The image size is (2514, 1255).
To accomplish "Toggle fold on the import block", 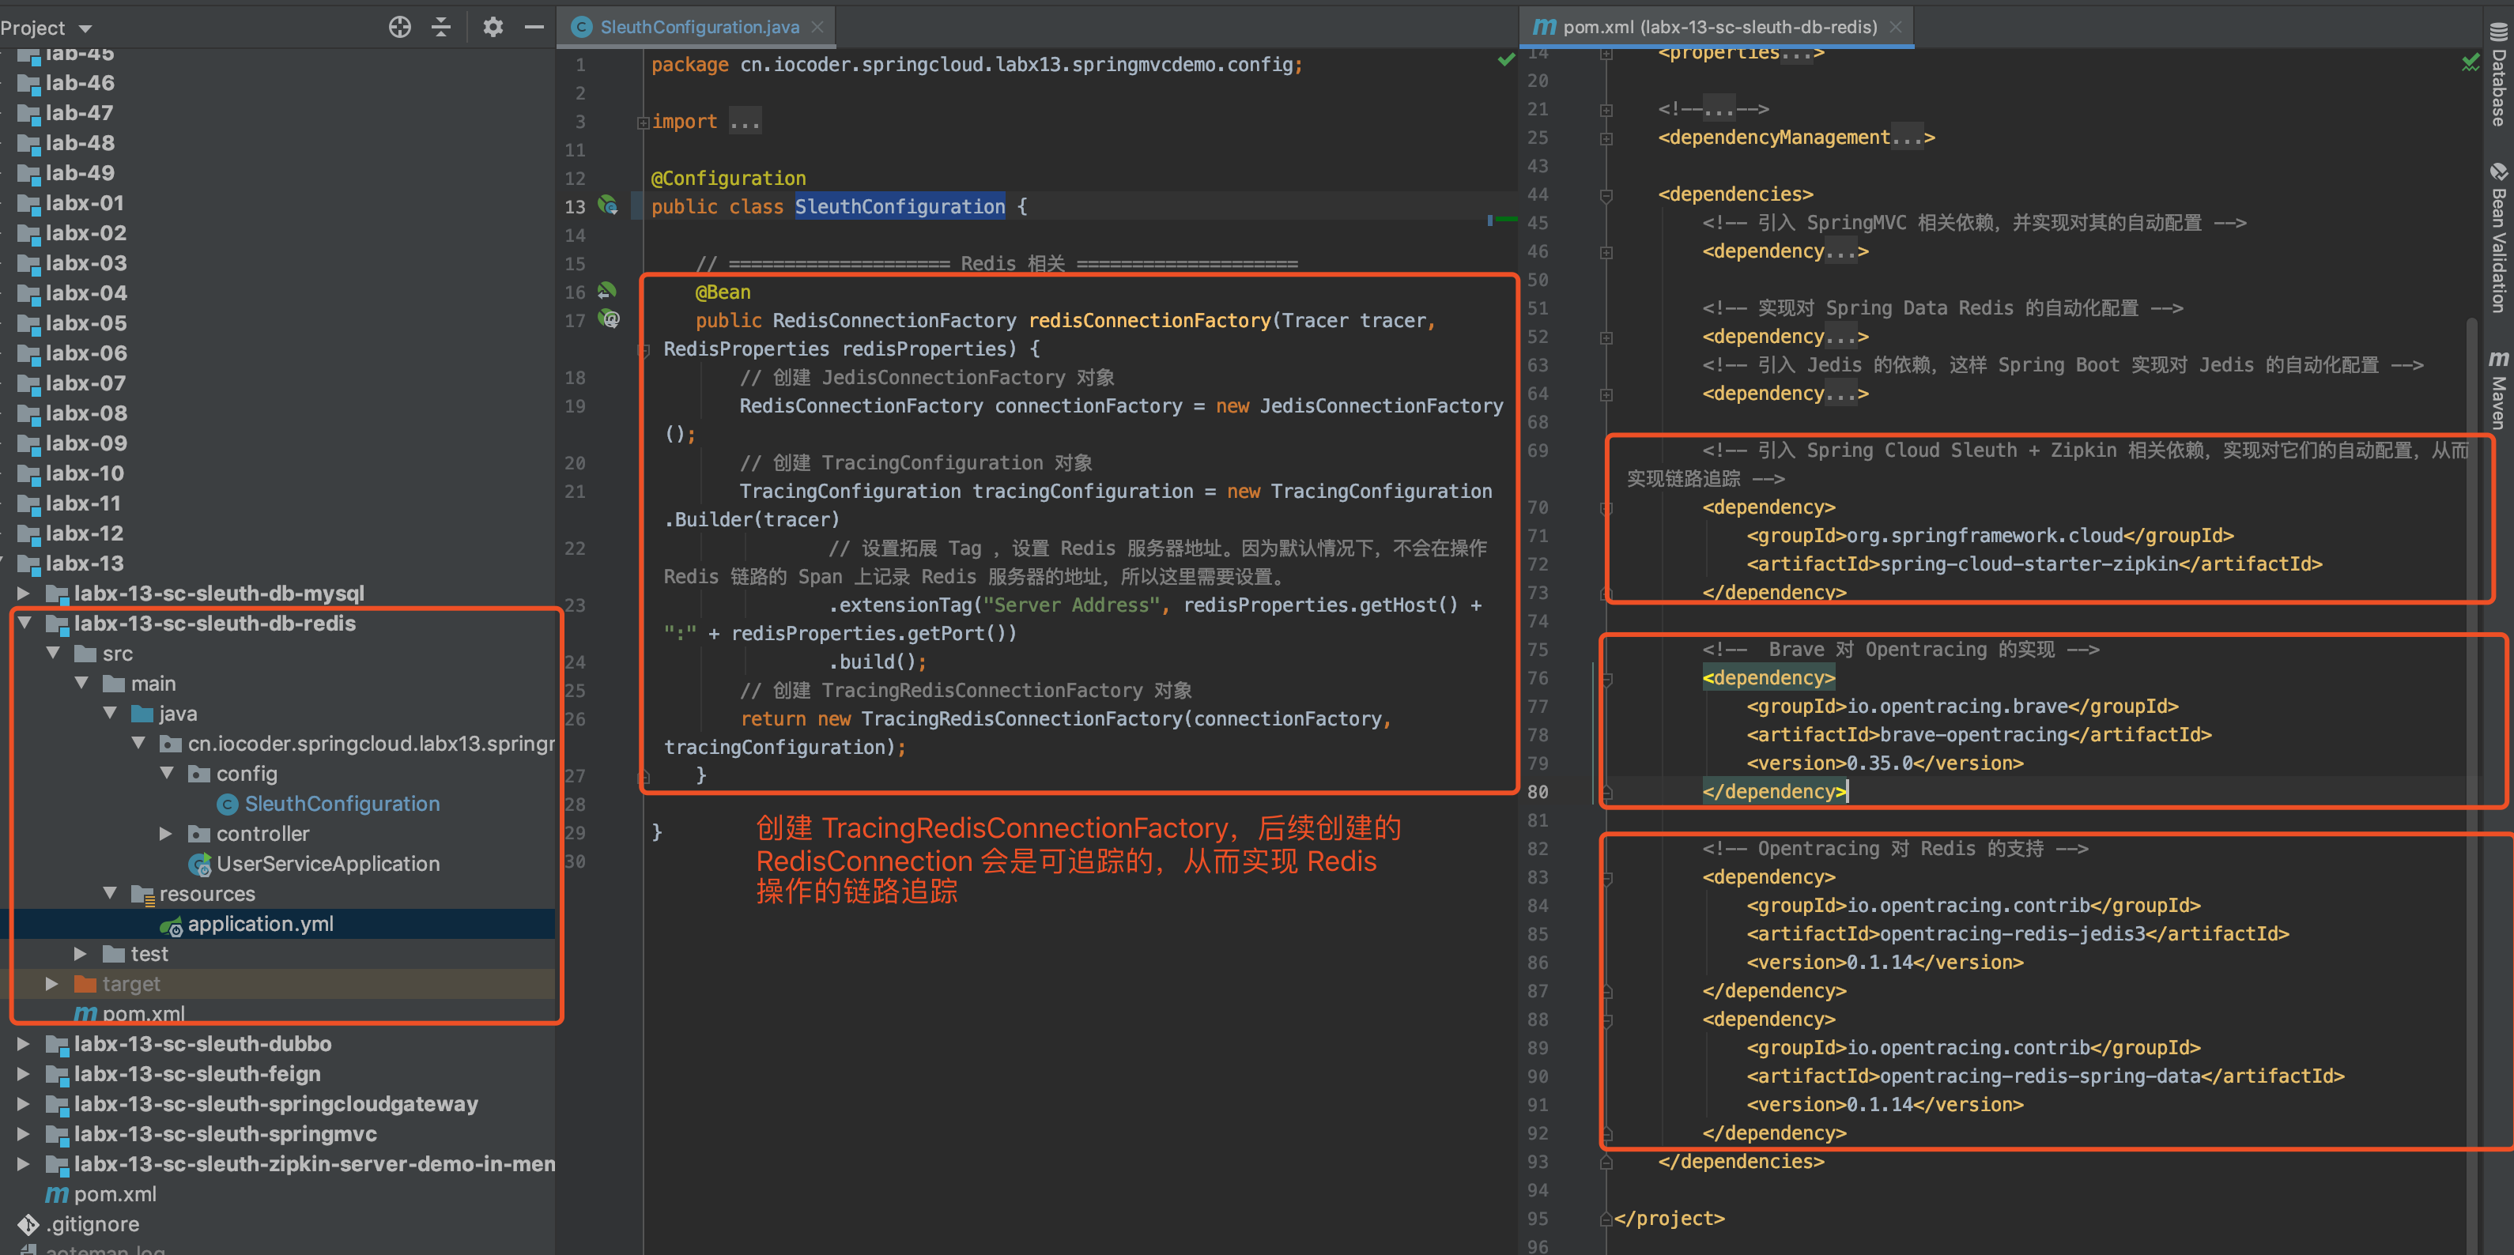I will 644,122.
